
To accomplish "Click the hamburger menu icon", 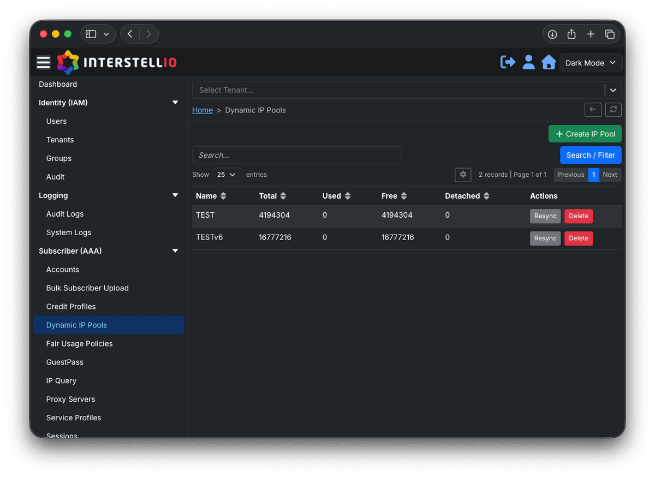I will point(44,63).
